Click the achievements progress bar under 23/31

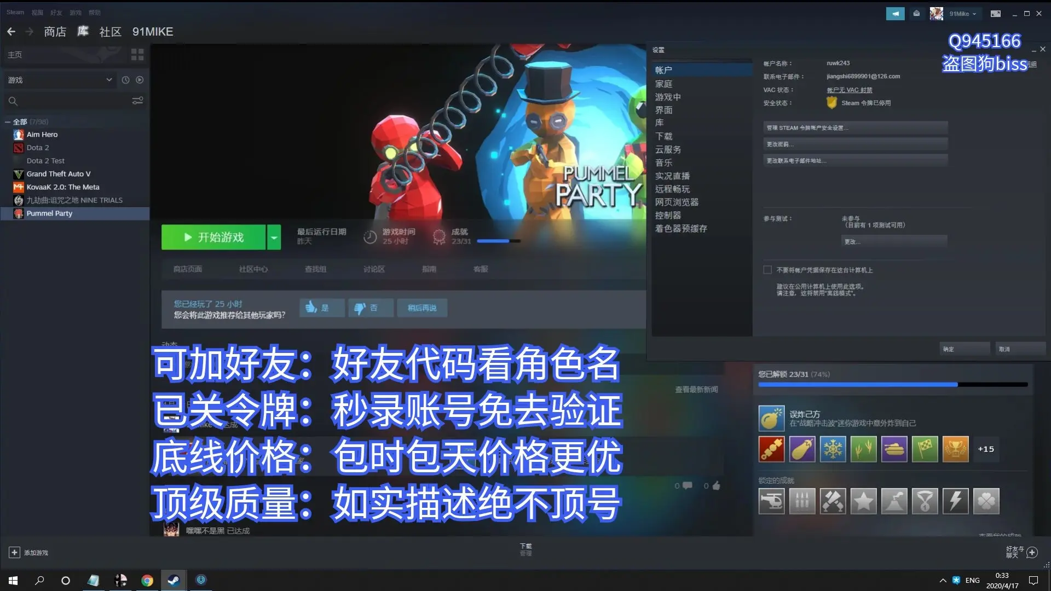[499, 241]
